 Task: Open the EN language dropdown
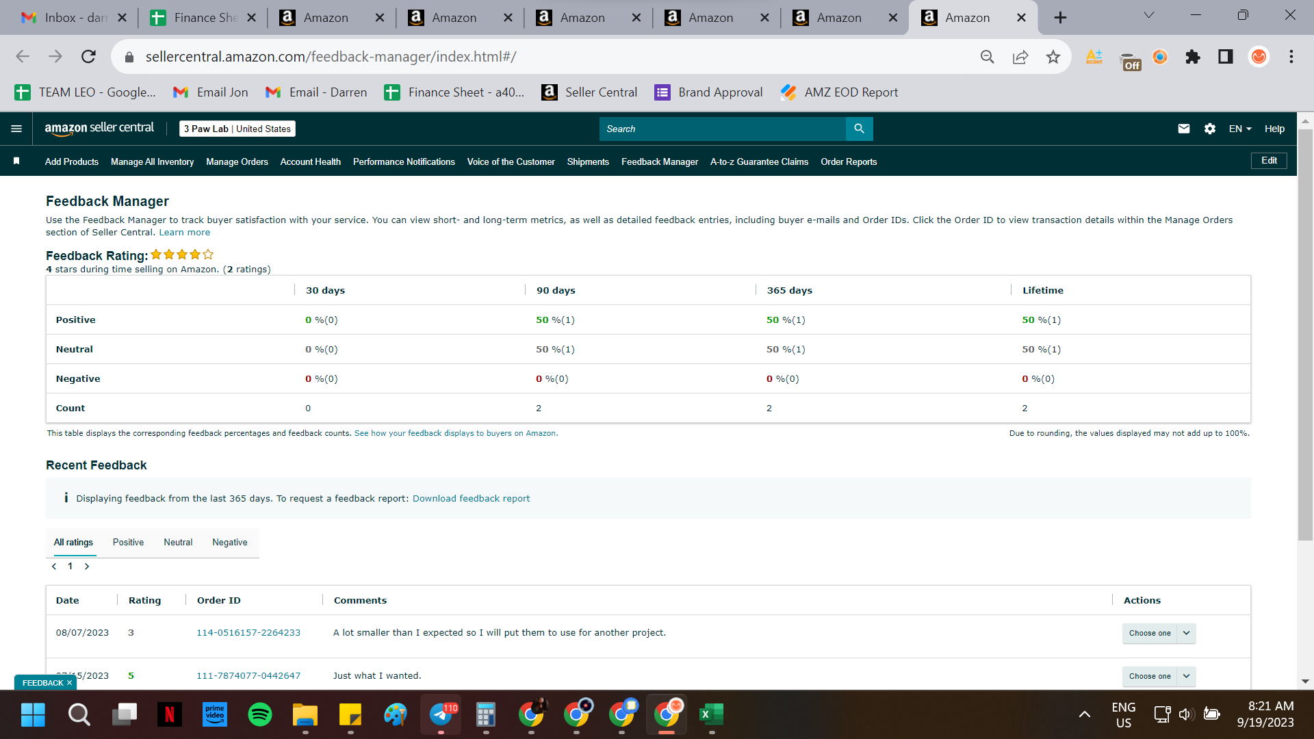(1240, 129)
